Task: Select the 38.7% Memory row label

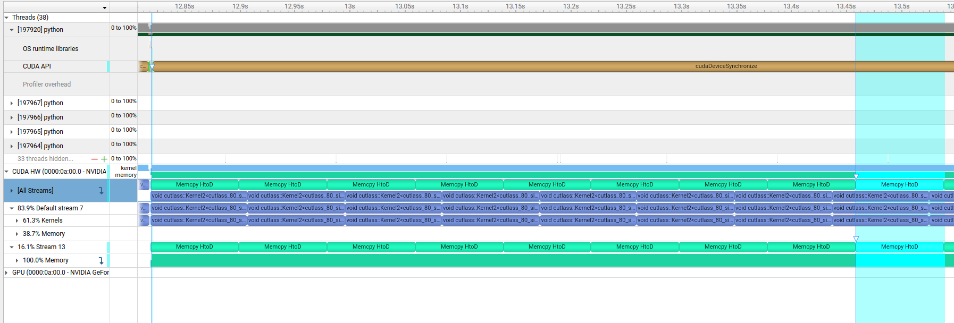Action: click(44, 234)
